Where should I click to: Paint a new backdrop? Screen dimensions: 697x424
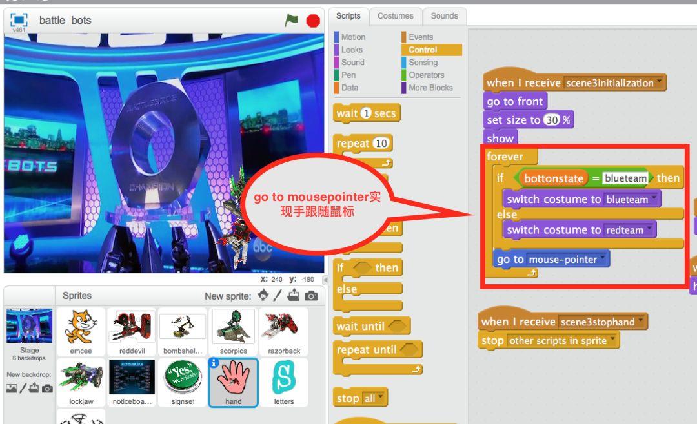coord(23,388)
